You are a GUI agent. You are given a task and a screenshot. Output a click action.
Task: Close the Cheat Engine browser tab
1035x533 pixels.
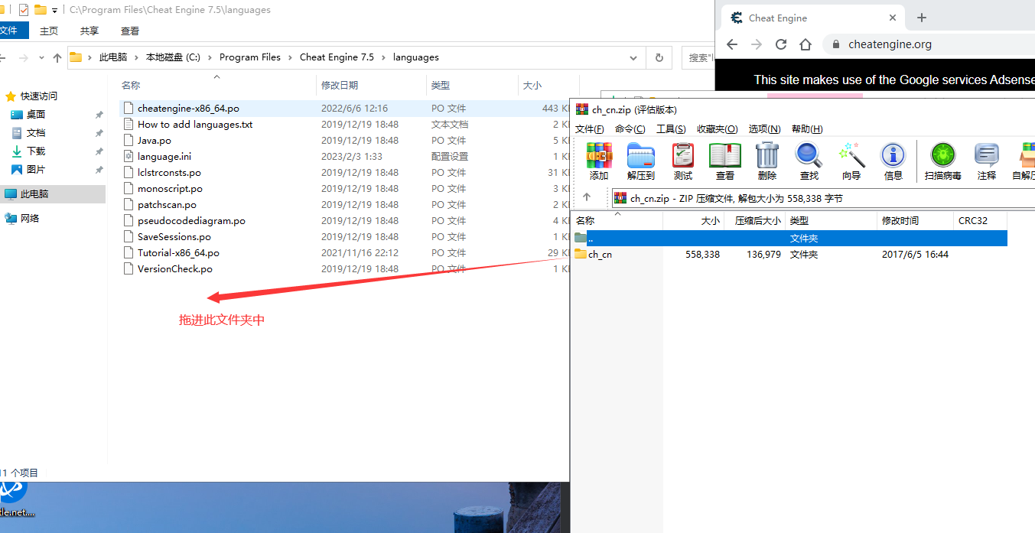point(893,18)
